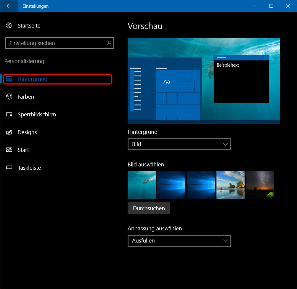Focus the Einstellung suchen search field
The image size is (297, 289).
[x=56, y=43]
